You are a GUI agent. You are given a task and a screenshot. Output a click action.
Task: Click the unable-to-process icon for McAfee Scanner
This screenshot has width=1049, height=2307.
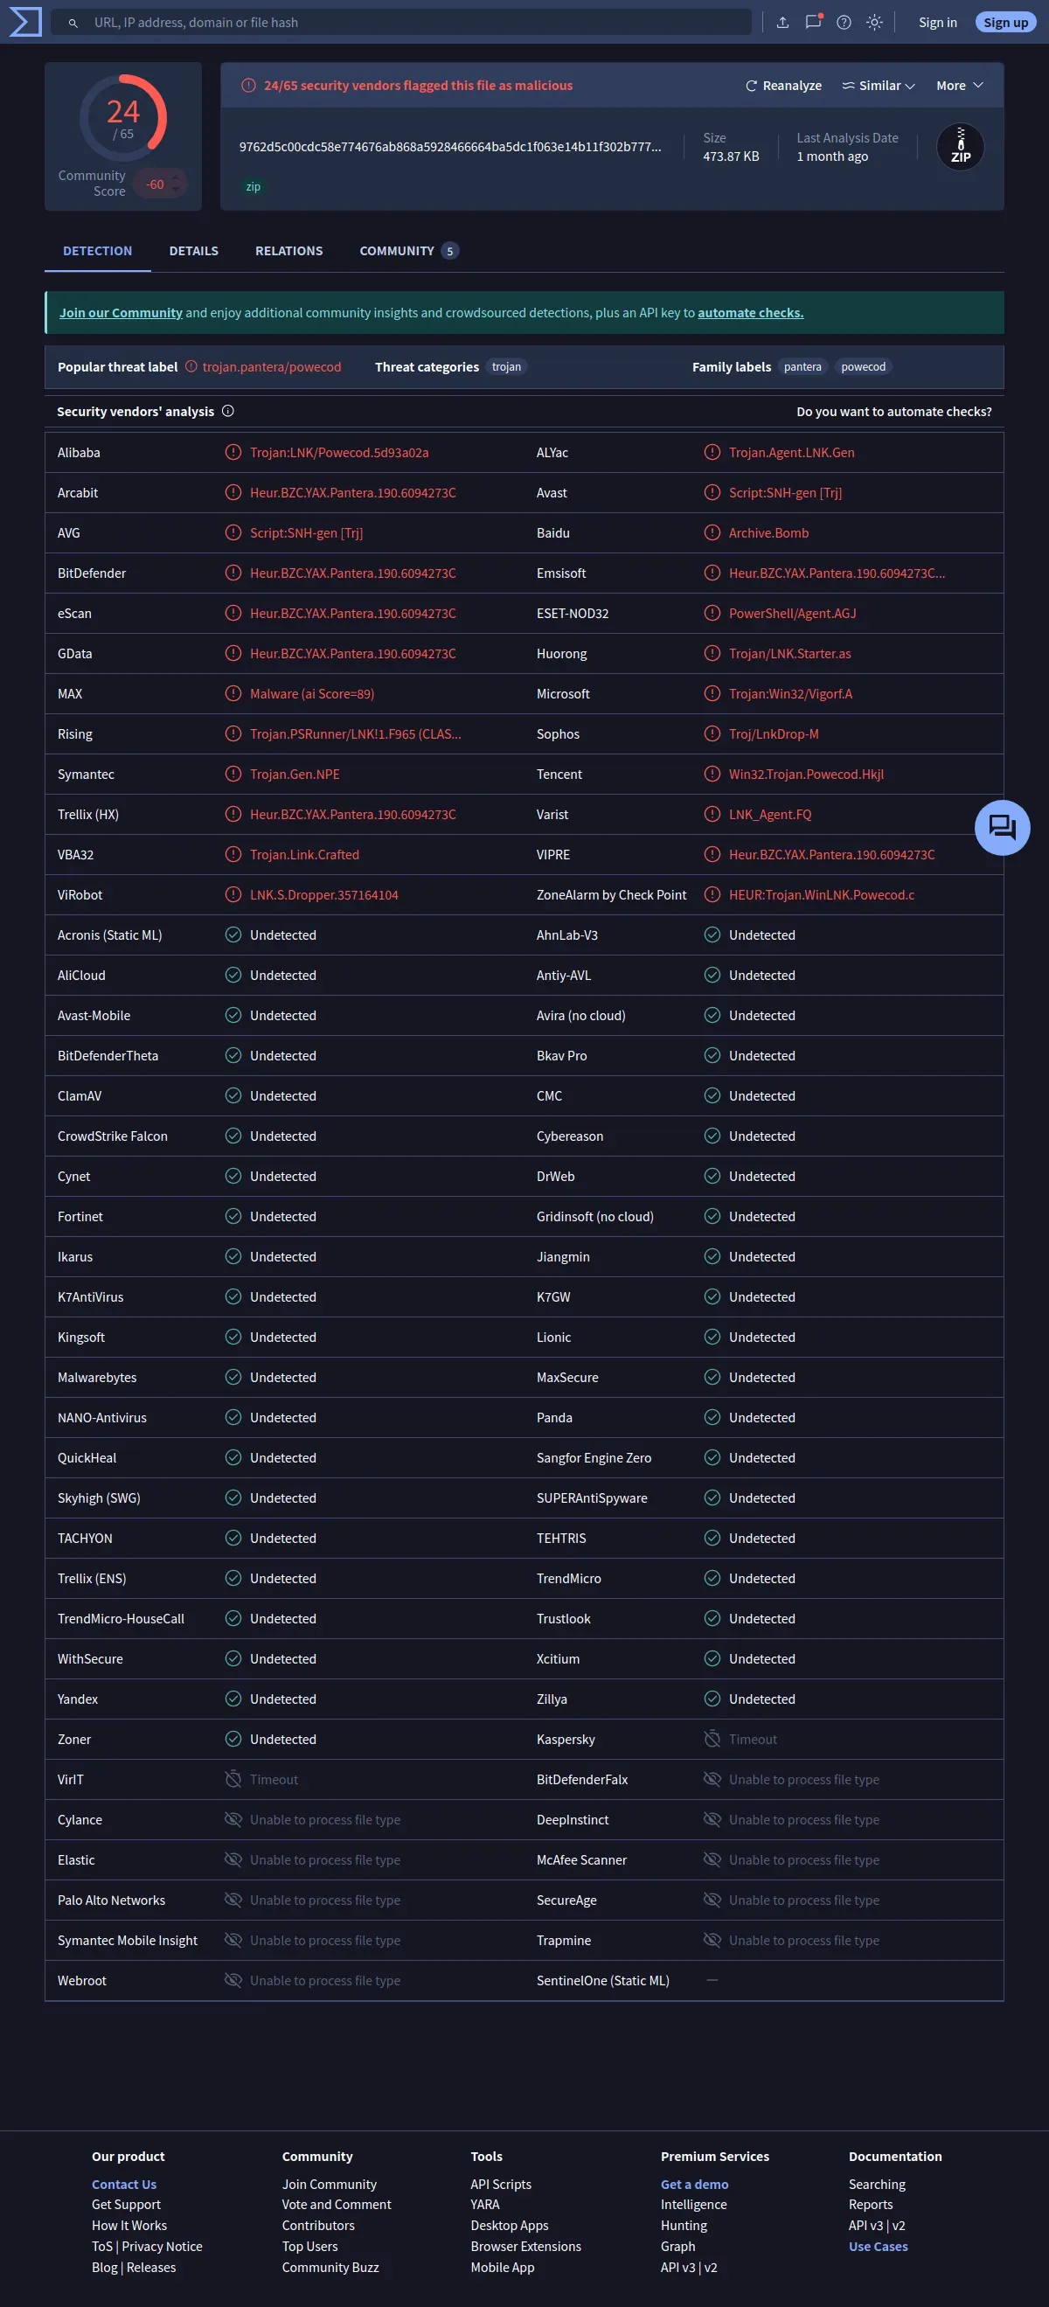(x=712, y=1859)
